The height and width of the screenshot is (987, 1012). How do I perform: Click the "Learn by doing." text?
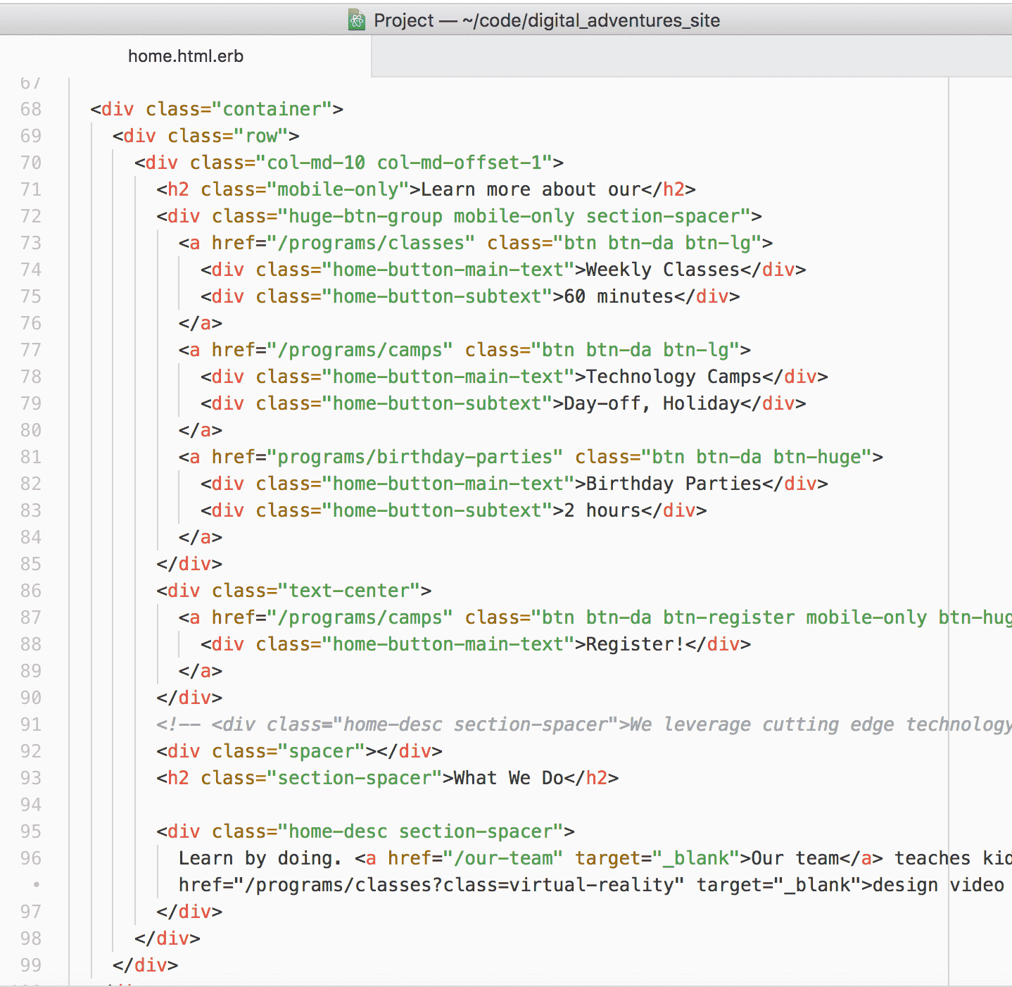click(x=260, y=858)
